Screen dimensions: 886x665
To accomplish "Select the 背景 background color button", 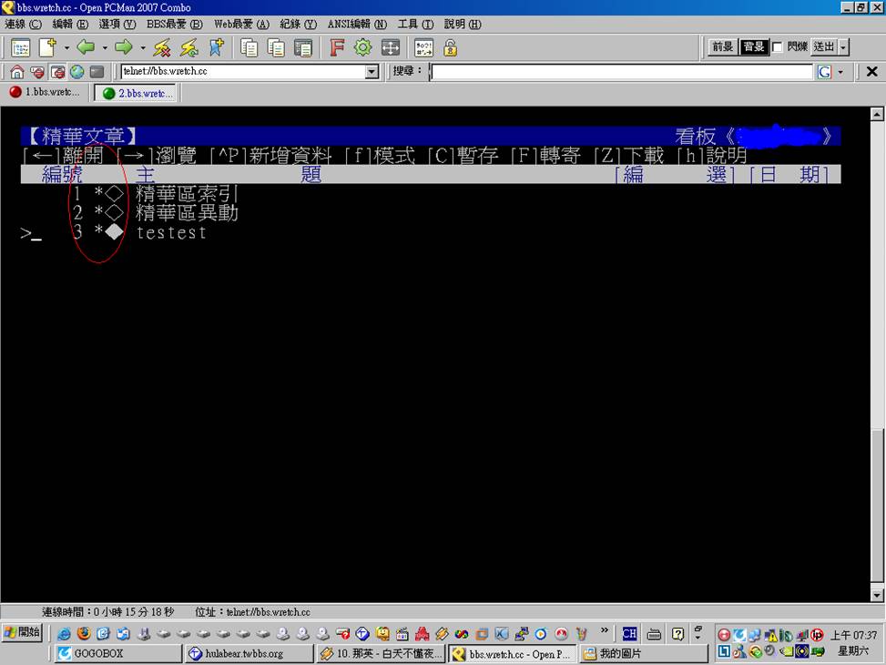I will 754,47.
